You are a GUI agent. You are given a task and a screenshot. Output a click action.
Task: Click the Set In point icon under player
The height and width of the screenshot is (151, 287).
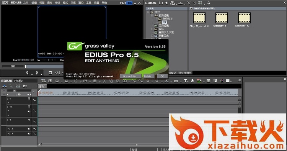[x=27, y=73]
